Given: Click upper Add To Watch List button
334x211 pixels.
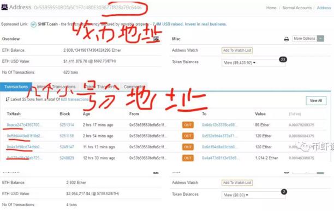Looking at the screenshot, I should click(237, 50).
